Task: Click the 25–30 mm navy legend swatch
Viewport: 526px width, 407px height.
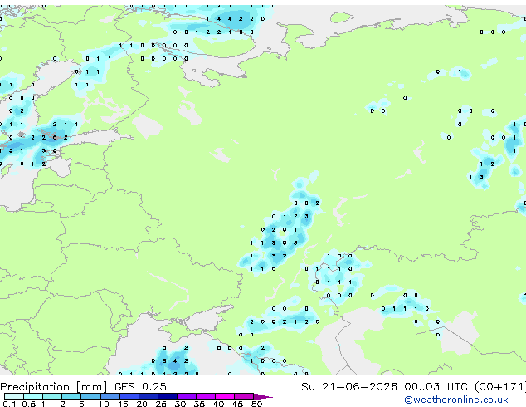Action: [x=168, y=396]
